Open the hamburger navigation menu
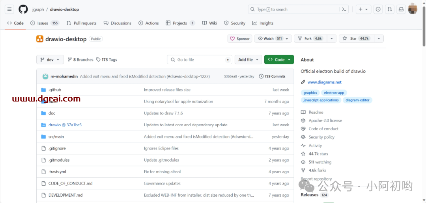 point(10,9)
